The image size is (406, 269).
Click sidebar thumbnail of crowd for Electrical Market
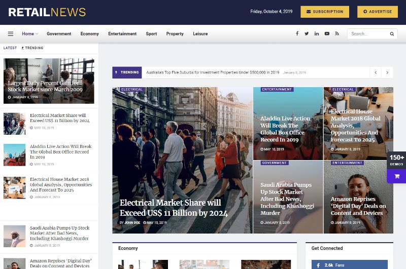[15, 124]
